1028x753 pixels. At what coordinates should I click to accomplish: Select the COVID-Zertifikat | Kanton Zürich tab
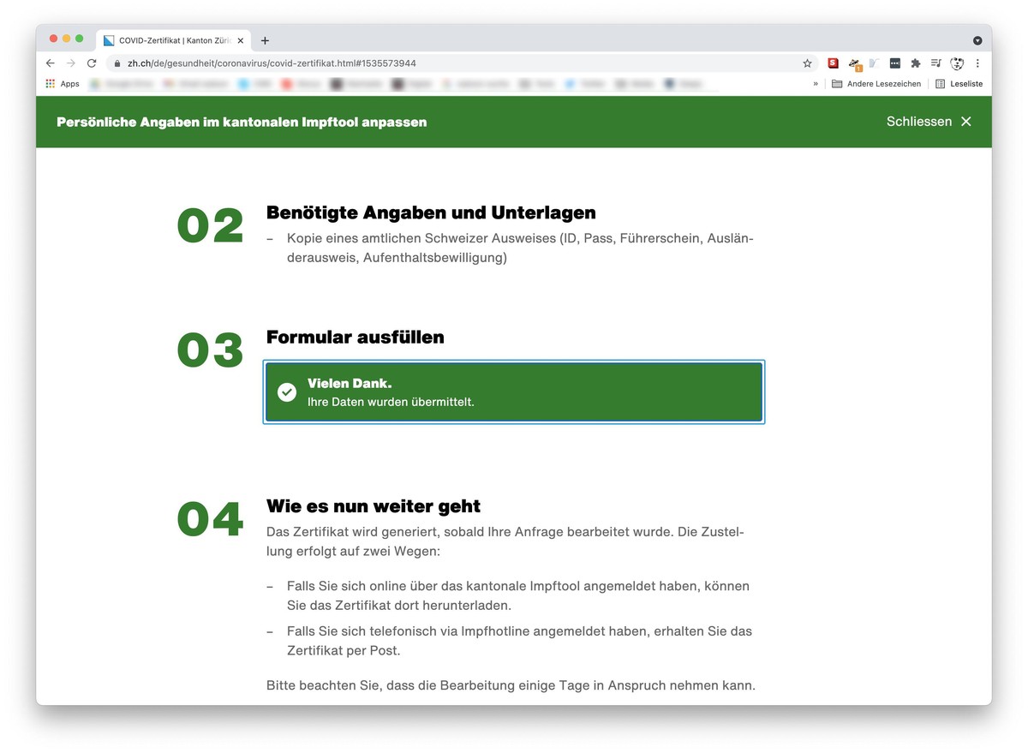pyautogui.click(x=174, y=40)
